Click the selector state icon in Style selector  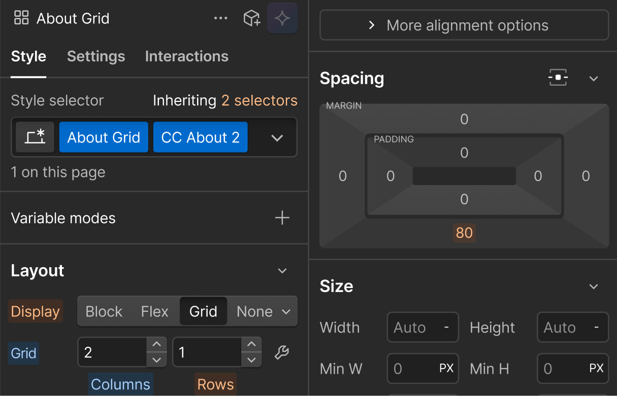point(35,137)
